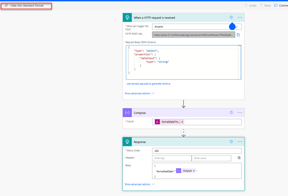Click the Headers 'Enter value' field
Viewport: 288px width, 196px height.
tap(211, 158)
